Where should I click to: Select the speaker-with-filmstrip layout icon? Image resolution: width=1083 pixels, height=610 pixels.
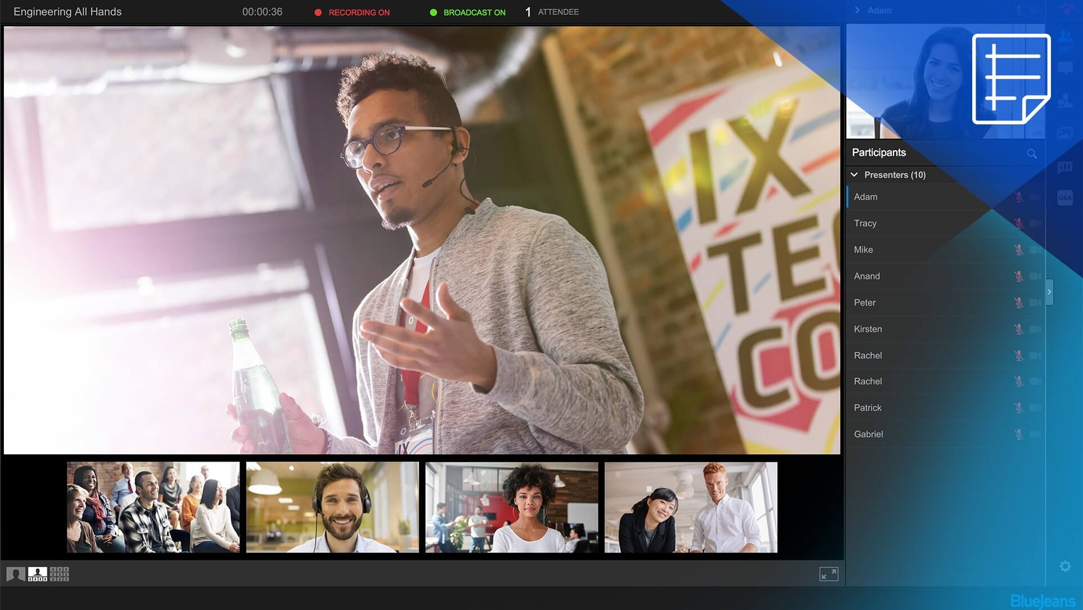(38, 574)
